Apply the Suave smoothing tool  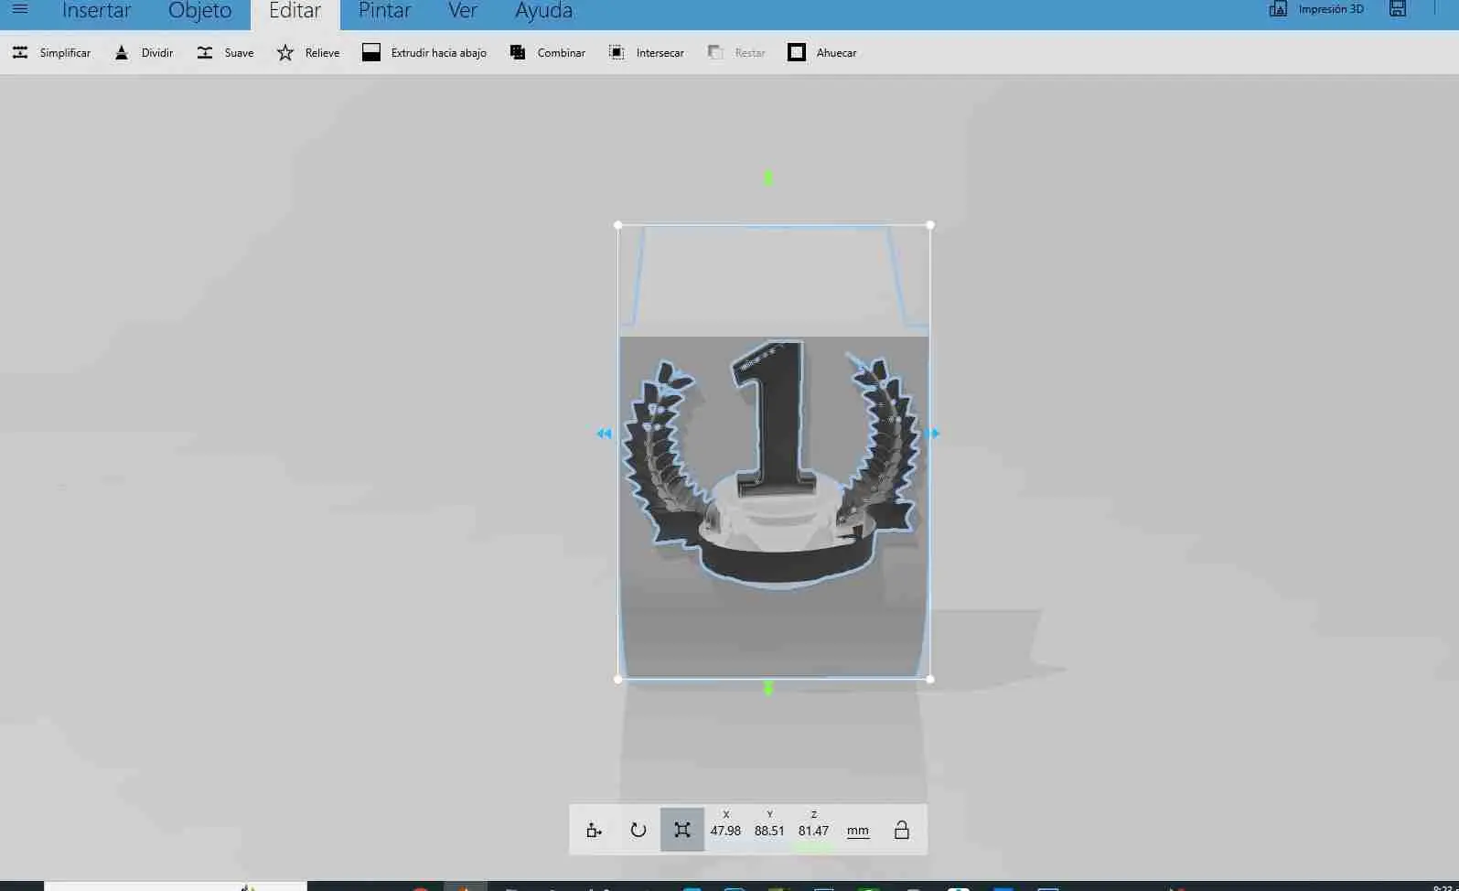(225, 53)
